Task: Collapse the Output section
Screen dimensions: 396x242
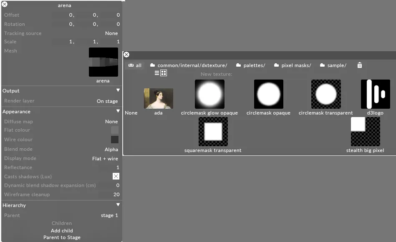Action: [118, 90]
